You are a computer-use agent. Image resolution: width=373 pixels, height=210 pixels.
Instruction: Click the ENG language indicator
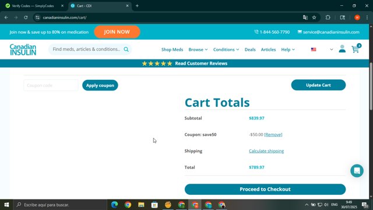[x=335, y=205]
